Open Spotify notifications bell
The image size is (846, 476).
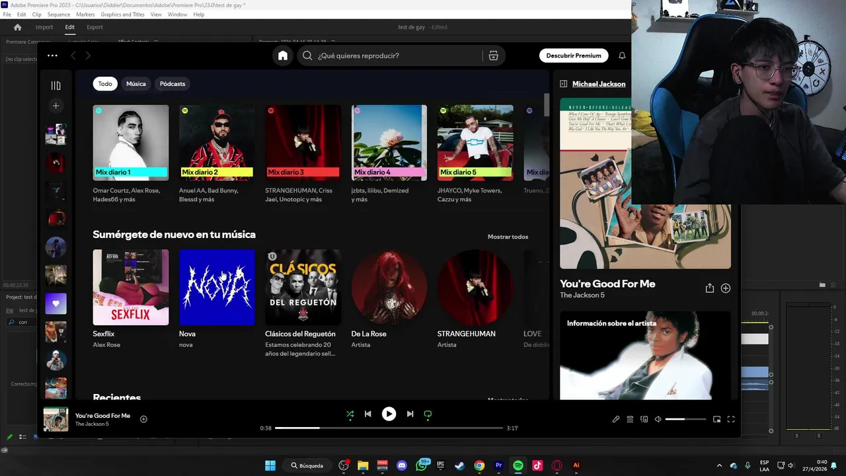(x=622, y=56)
